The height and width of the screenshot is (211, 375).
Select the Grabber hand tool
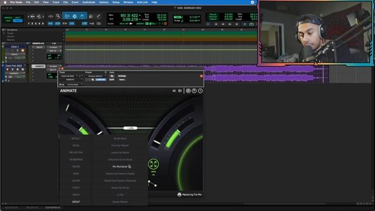82,16
